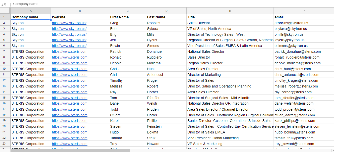Viewport: 339px width, 153px height.
Task: Open steris.com link in Trey Howard row
Action: [69, 144]
